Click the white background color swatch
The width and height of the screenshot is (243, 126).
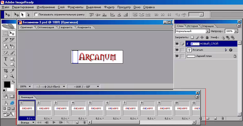(x=12, y=89)
